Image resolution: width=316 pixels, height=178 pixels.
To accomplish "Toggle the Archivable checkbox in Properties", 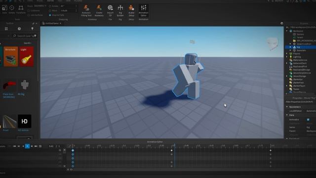I will [x=308, y=120].
